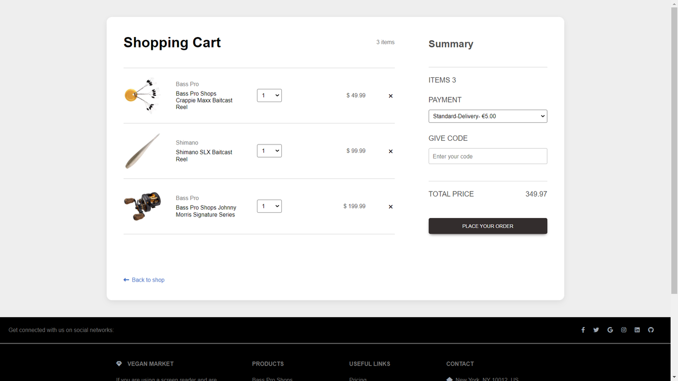This screenshot has height=381, width=678.
Task: Click the Crappie Maxx reel product image
Action: [x=142, y=96]
